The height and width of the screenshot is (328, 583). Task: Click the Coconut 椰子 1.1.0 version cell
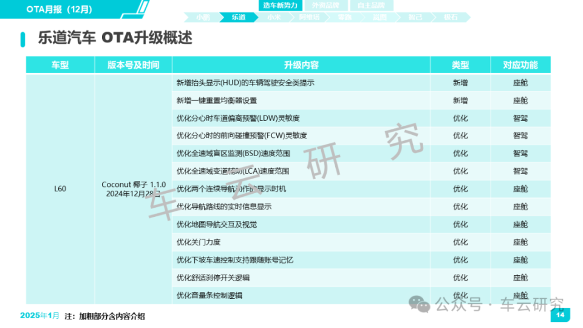(134, 189)
